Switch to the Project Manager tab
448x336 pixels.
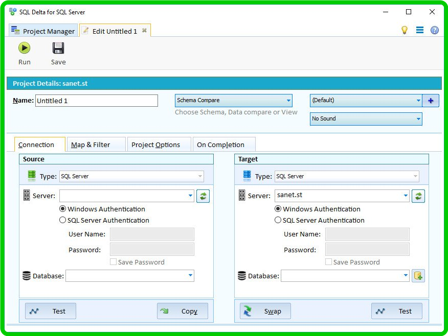(x=43, y=31)
